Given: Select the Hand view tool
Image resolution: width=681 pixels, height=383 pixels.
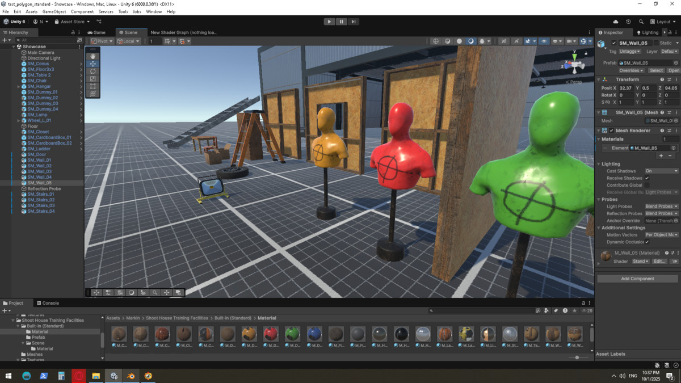Looking at the screenshot, I should [93, 56].
